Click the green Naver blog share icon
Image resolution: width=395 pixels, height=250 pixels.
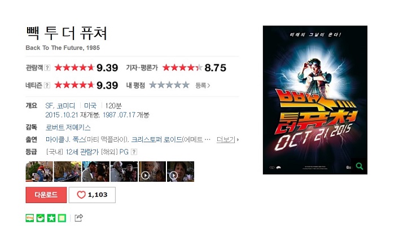click(30, 218)
